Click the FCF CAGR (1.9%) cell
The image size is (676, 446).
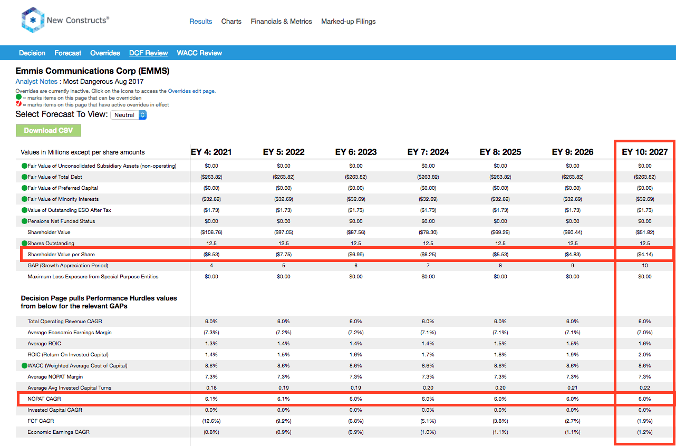645,421
